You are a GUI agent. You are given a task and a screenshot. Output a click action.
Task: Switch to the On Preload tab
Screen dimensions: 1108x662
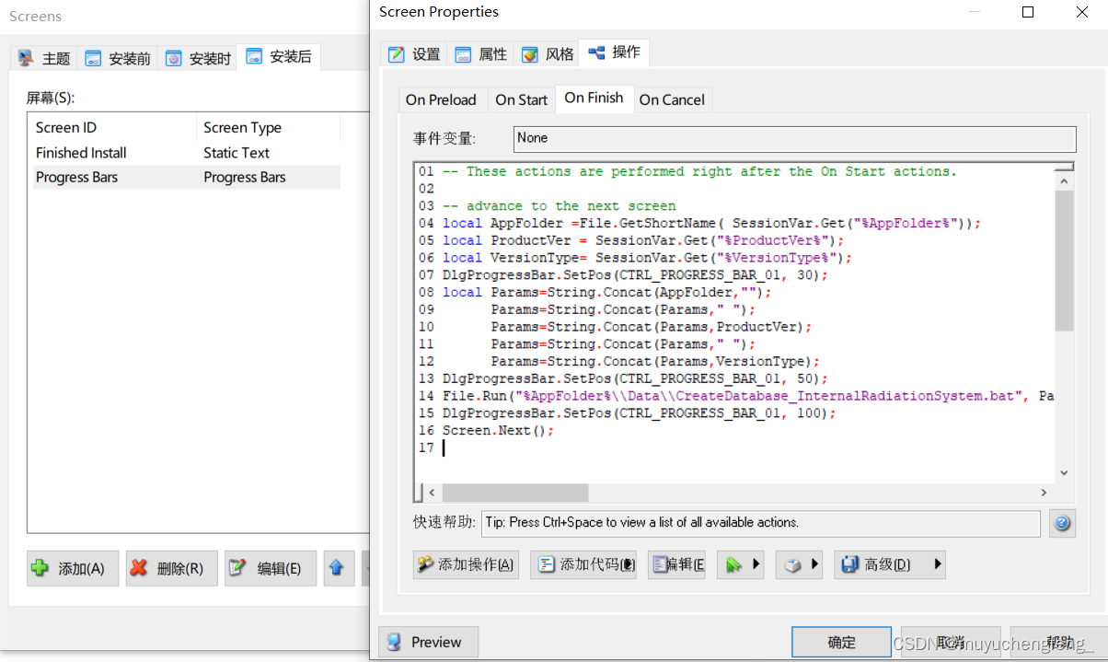point(441,99)
